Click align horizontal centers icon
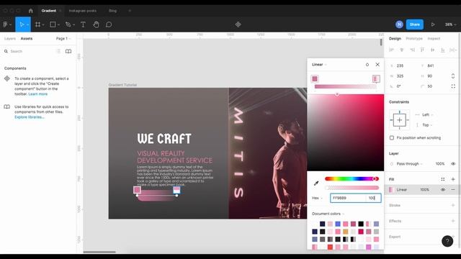This screenshot has height=259, width=461. tap(402, 50)
